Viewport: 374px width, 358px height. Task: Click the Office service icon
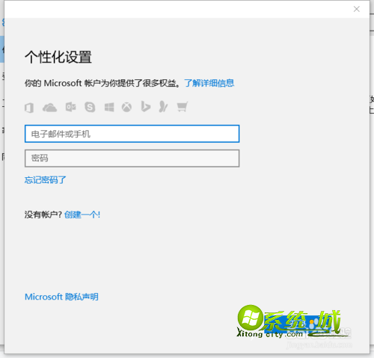coord(29,108)
